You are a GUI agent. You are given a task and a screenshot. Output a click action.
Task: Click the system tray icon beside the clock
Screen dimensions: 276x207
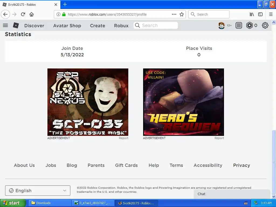click(x=256, y=203)
